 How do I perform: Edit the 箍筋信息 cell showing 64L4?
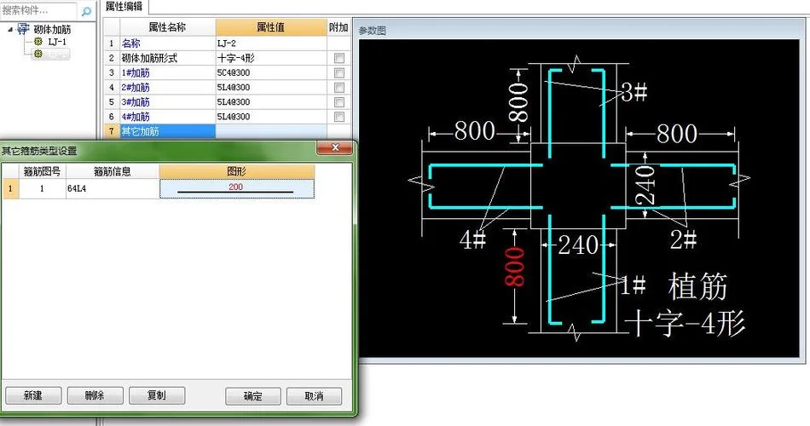[113, 188]
